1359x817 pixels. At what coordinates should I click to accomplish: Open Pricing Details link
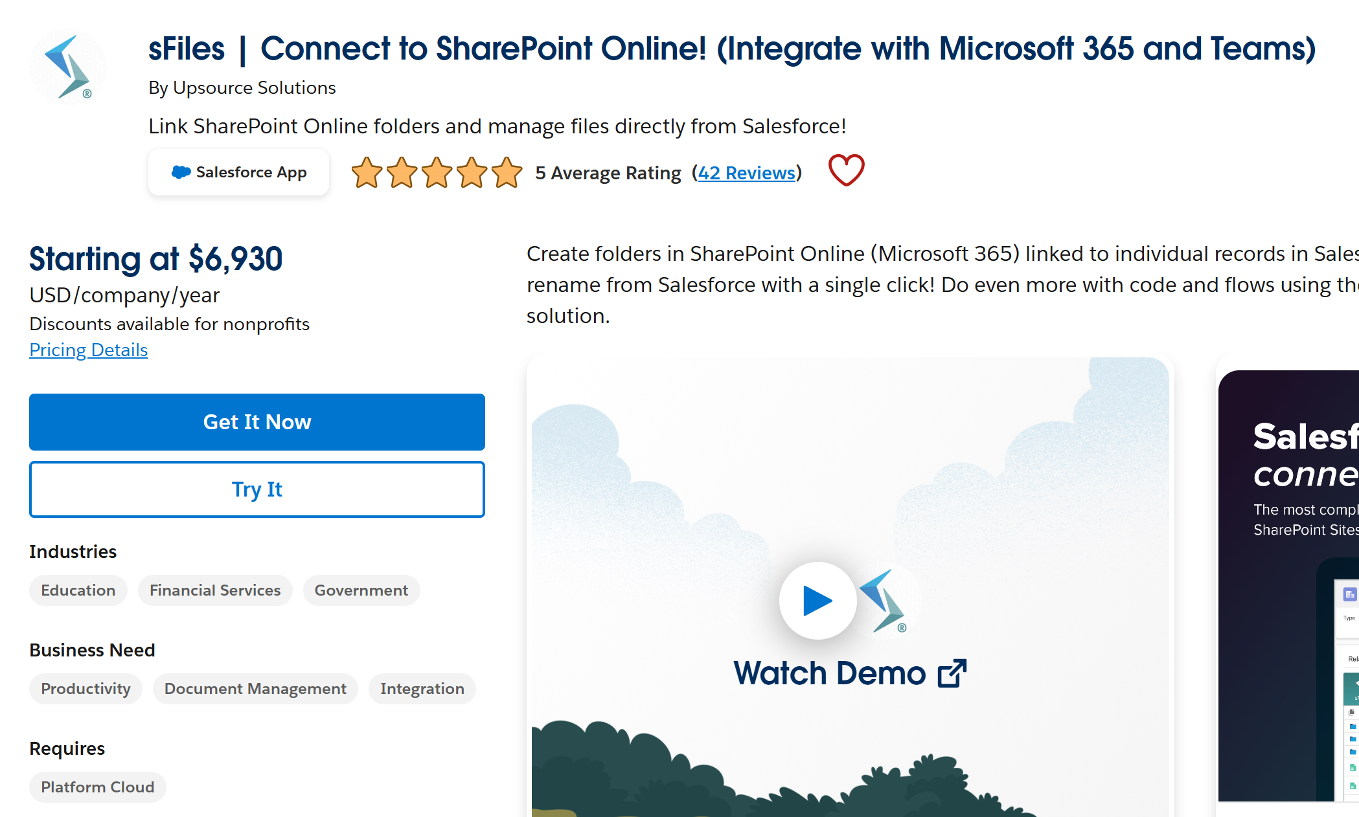point(89,350)
